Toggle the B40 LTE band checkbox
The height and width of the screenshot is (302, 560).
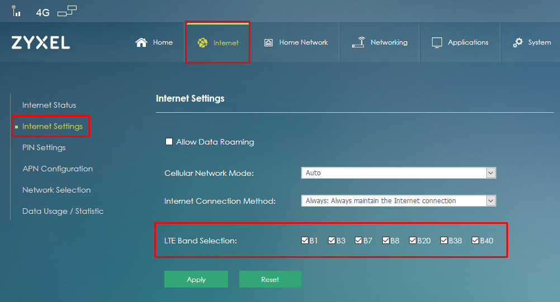click(x=476, y=241)
